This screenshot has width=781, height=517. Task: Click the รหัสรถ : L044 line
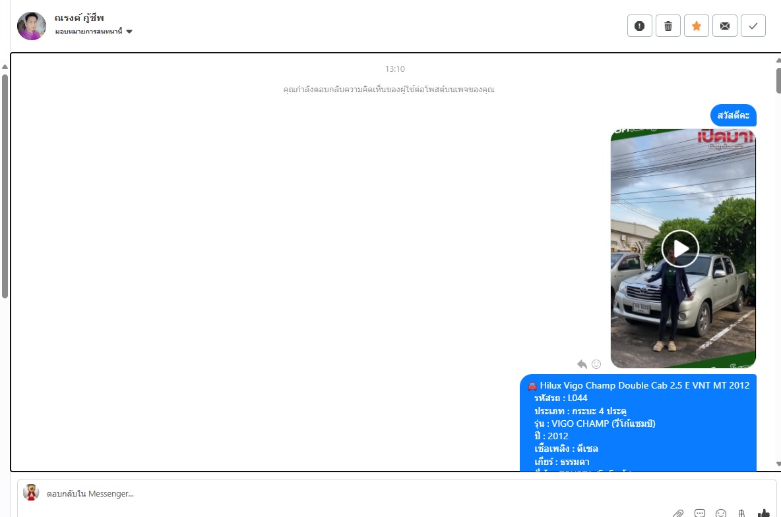coord(561,398)
